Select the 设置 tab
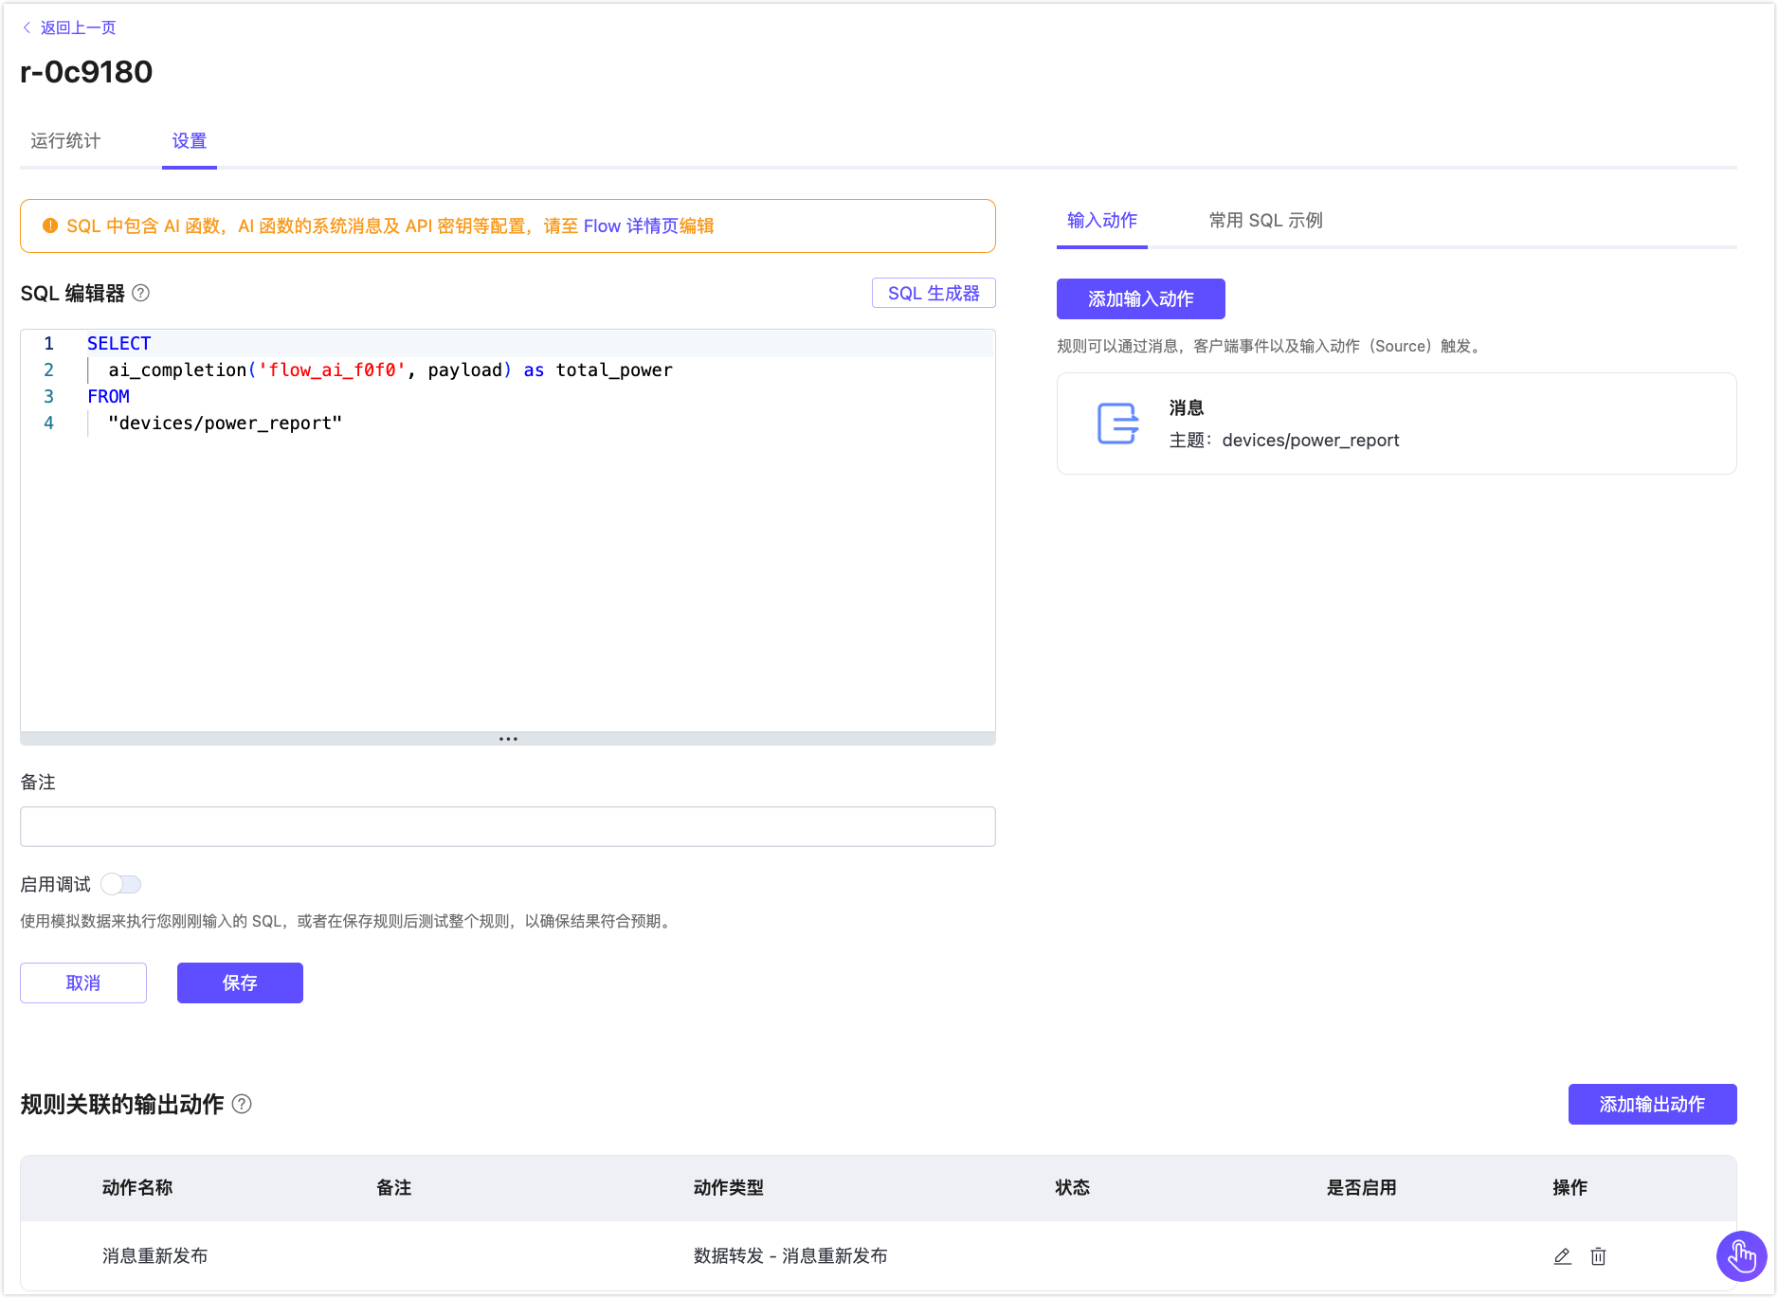1778x1298 pixels. point(190,141)
